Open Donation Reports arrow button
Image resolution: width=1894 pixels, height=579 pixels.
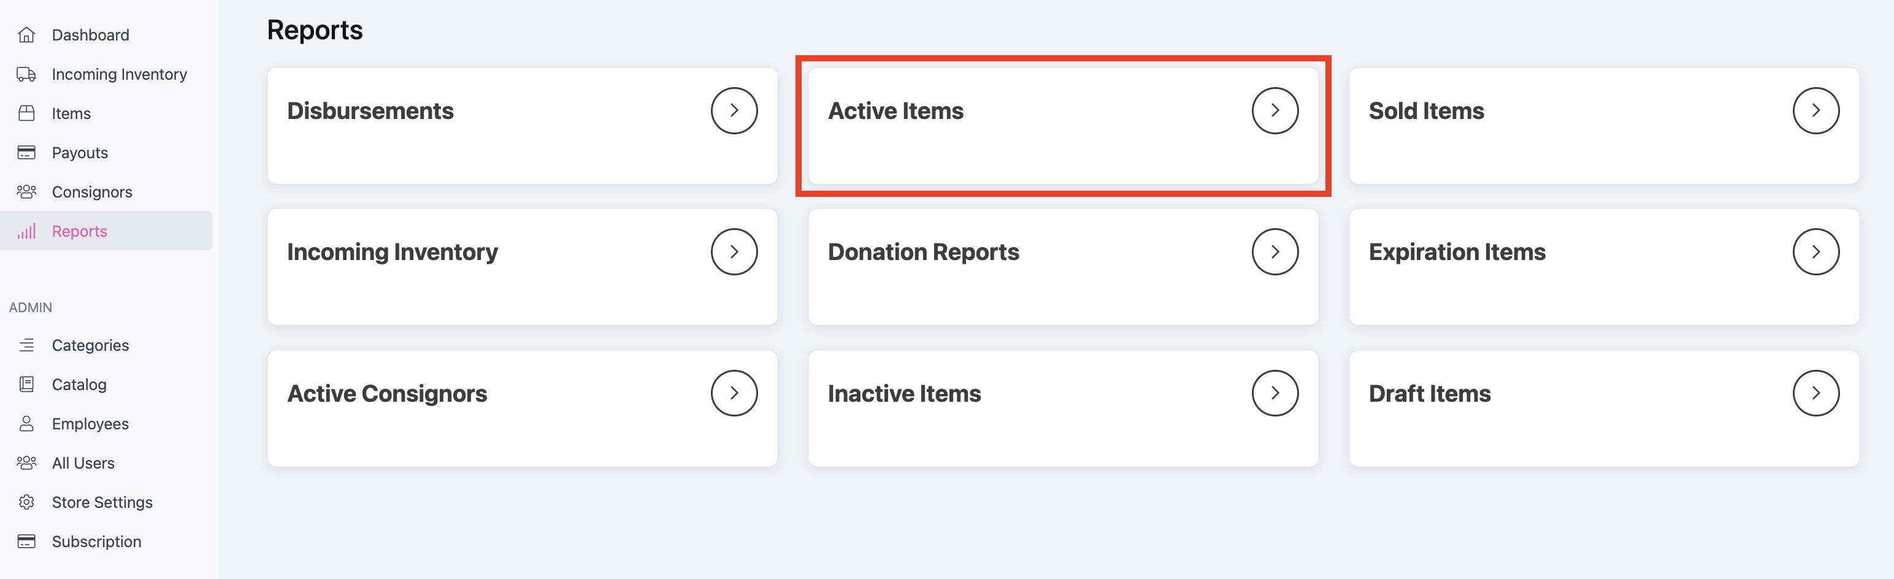(x=1275, y=251)
